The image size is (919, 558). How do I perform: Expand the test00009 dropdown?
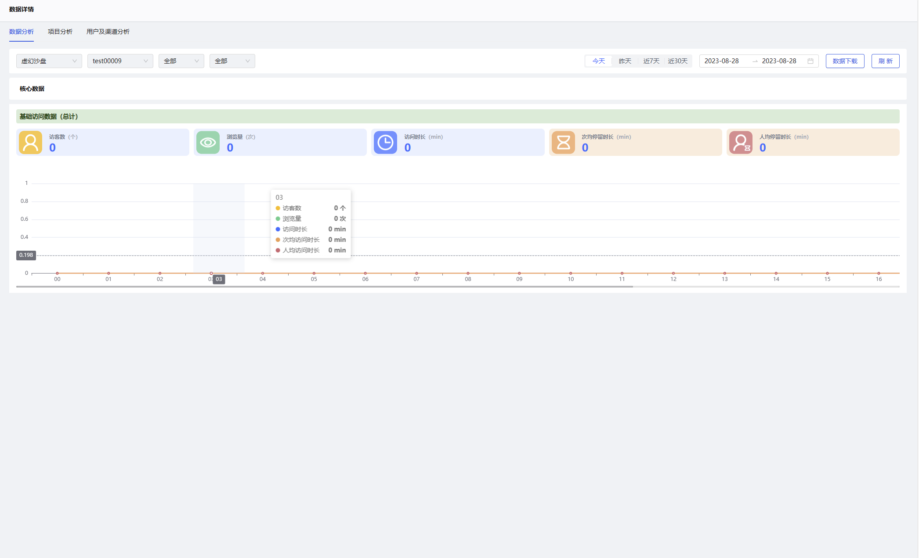coord(120,61)
